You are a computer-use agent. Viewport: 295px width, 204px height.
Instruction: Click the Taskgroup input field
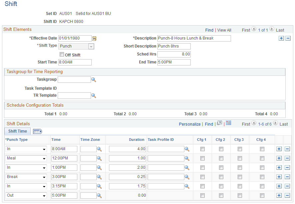coord(74,79)
